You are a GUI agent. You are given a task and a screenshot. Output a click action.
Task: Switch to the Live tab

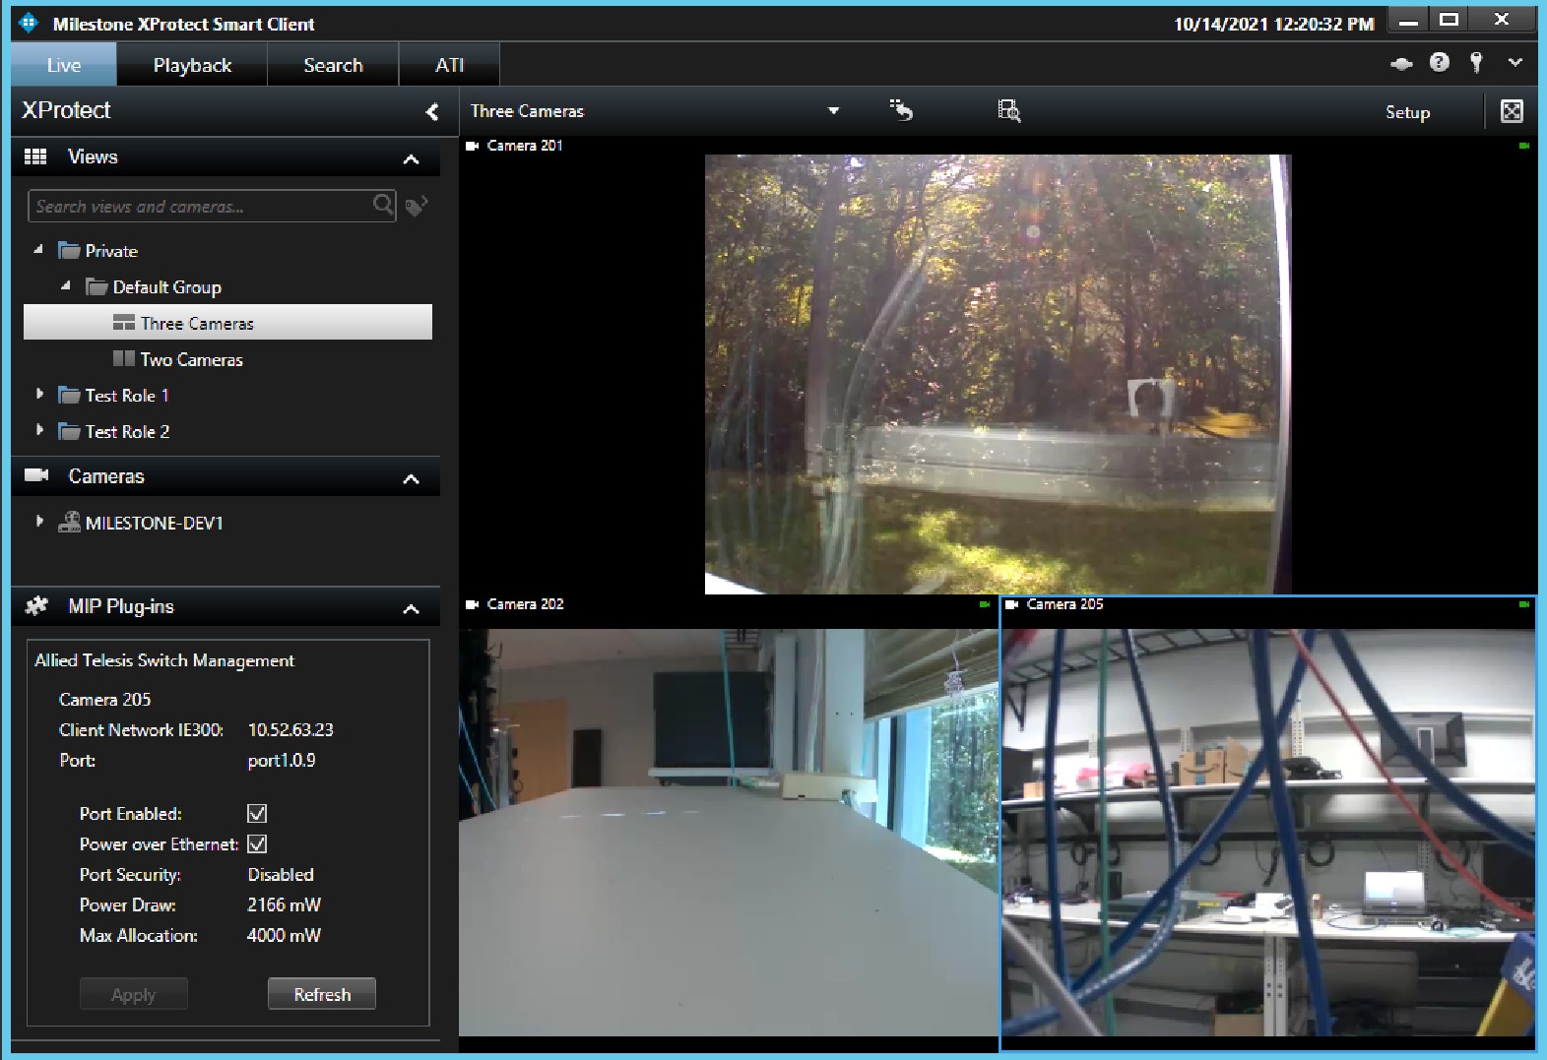click(x=64, y=65)
